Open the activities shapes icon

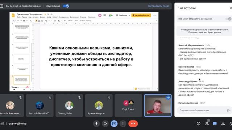223,123
